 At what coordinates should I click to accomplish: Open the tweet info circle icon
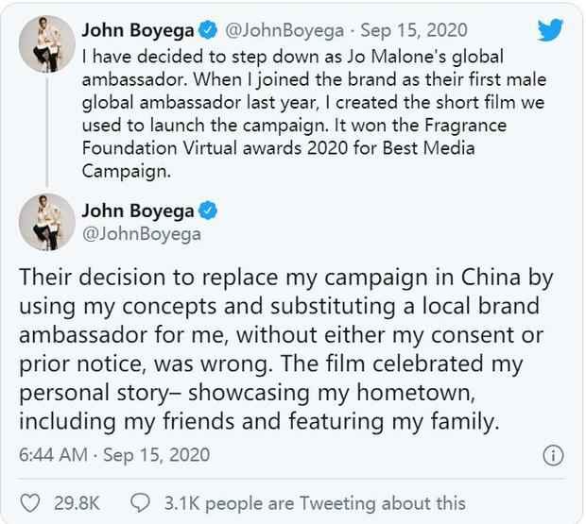tap(553, 456)
